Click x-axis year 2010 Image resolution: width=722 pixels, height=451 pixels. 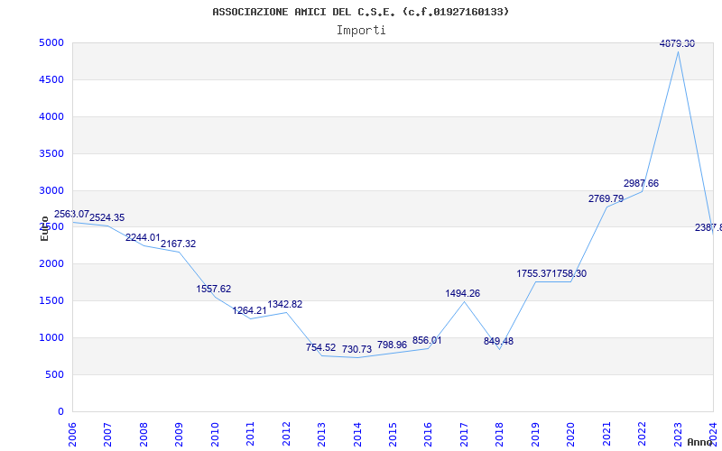[215, 435]
